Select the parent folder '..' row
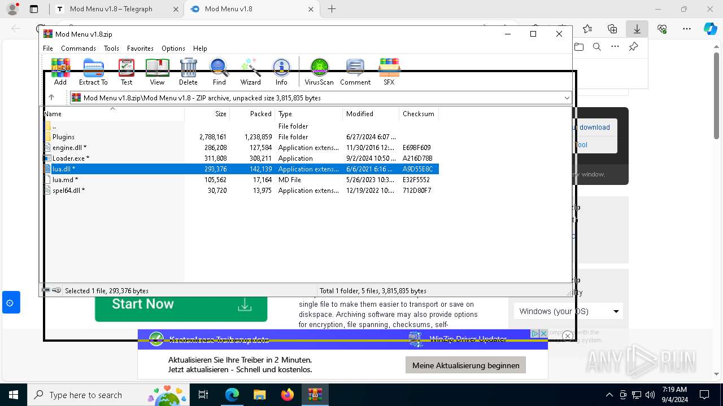Image resolution: width=723 pixels, height=406 pixels. point(241,126)
